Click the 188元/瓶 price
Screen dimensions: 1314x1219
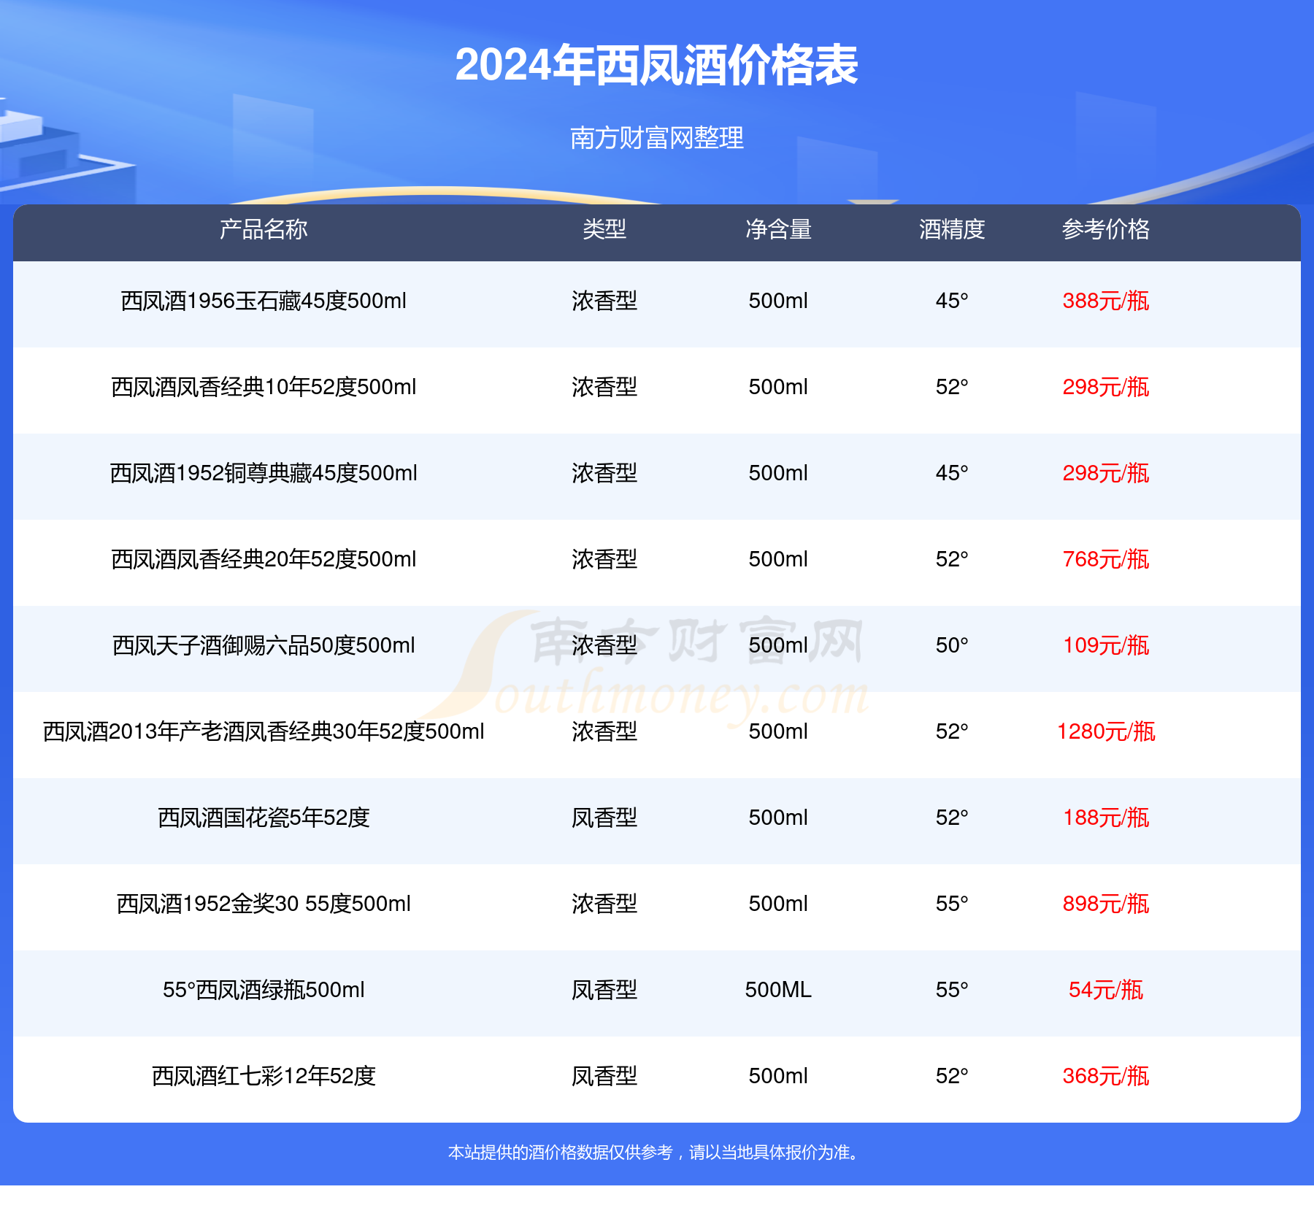[1106, 818]
